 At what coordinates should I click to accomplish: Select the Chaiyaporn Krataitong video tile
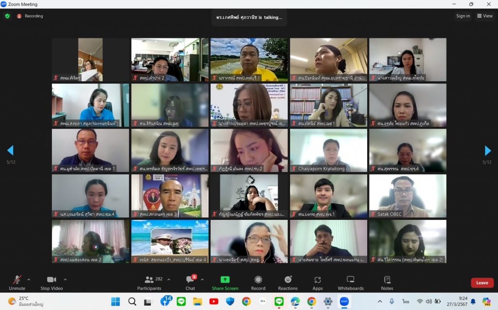[328, 150]
